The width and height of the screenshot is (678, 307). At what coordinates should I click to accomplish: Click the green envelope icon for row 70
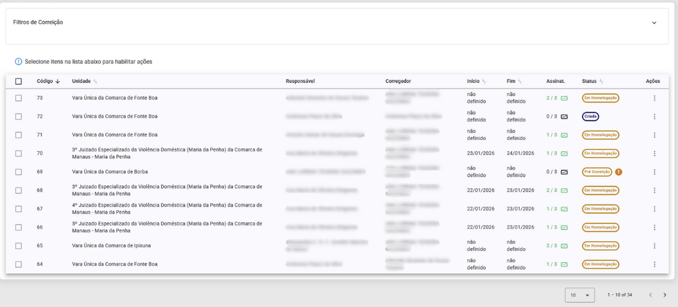click(x=564, y=153)
